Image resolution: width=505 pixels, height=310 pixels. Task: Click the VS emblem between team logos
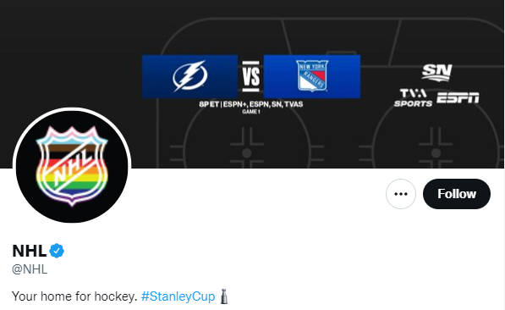(x=250, y=76)
